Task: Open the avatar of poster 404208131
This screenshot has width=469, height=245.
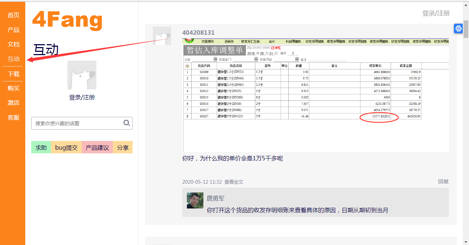Action: pyautogui.click(x=162, y=36)
